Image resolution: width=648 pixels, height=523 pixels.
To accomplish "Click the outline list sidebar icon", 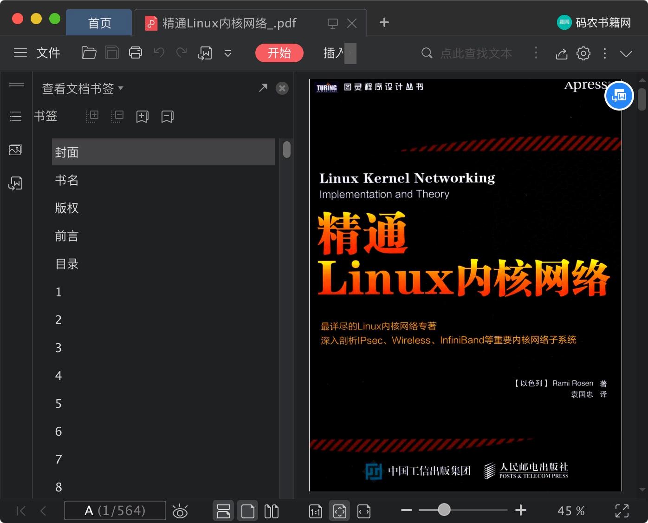I will (16, 116).
